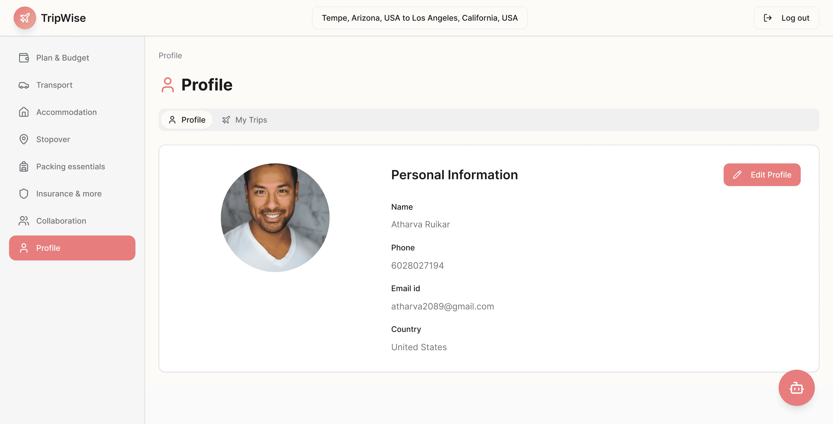The height and width of the screenshot is (424, 833).
Task: Select the Profile tab
Action: coord(187,120)
